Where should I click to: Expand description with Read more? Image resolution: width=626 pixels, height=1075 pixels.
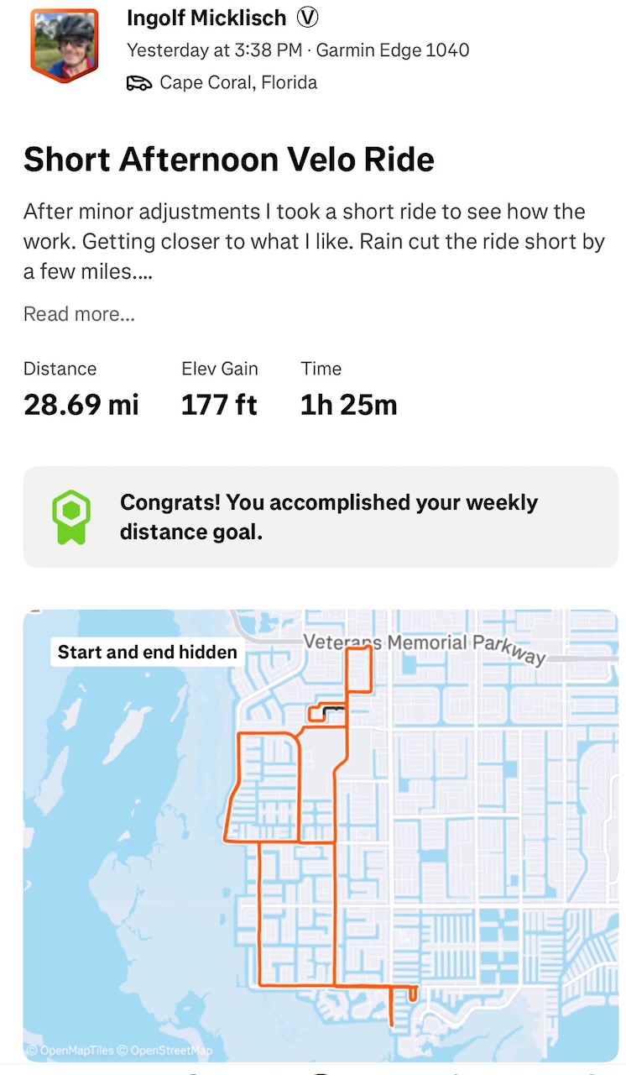click(79, 314)
